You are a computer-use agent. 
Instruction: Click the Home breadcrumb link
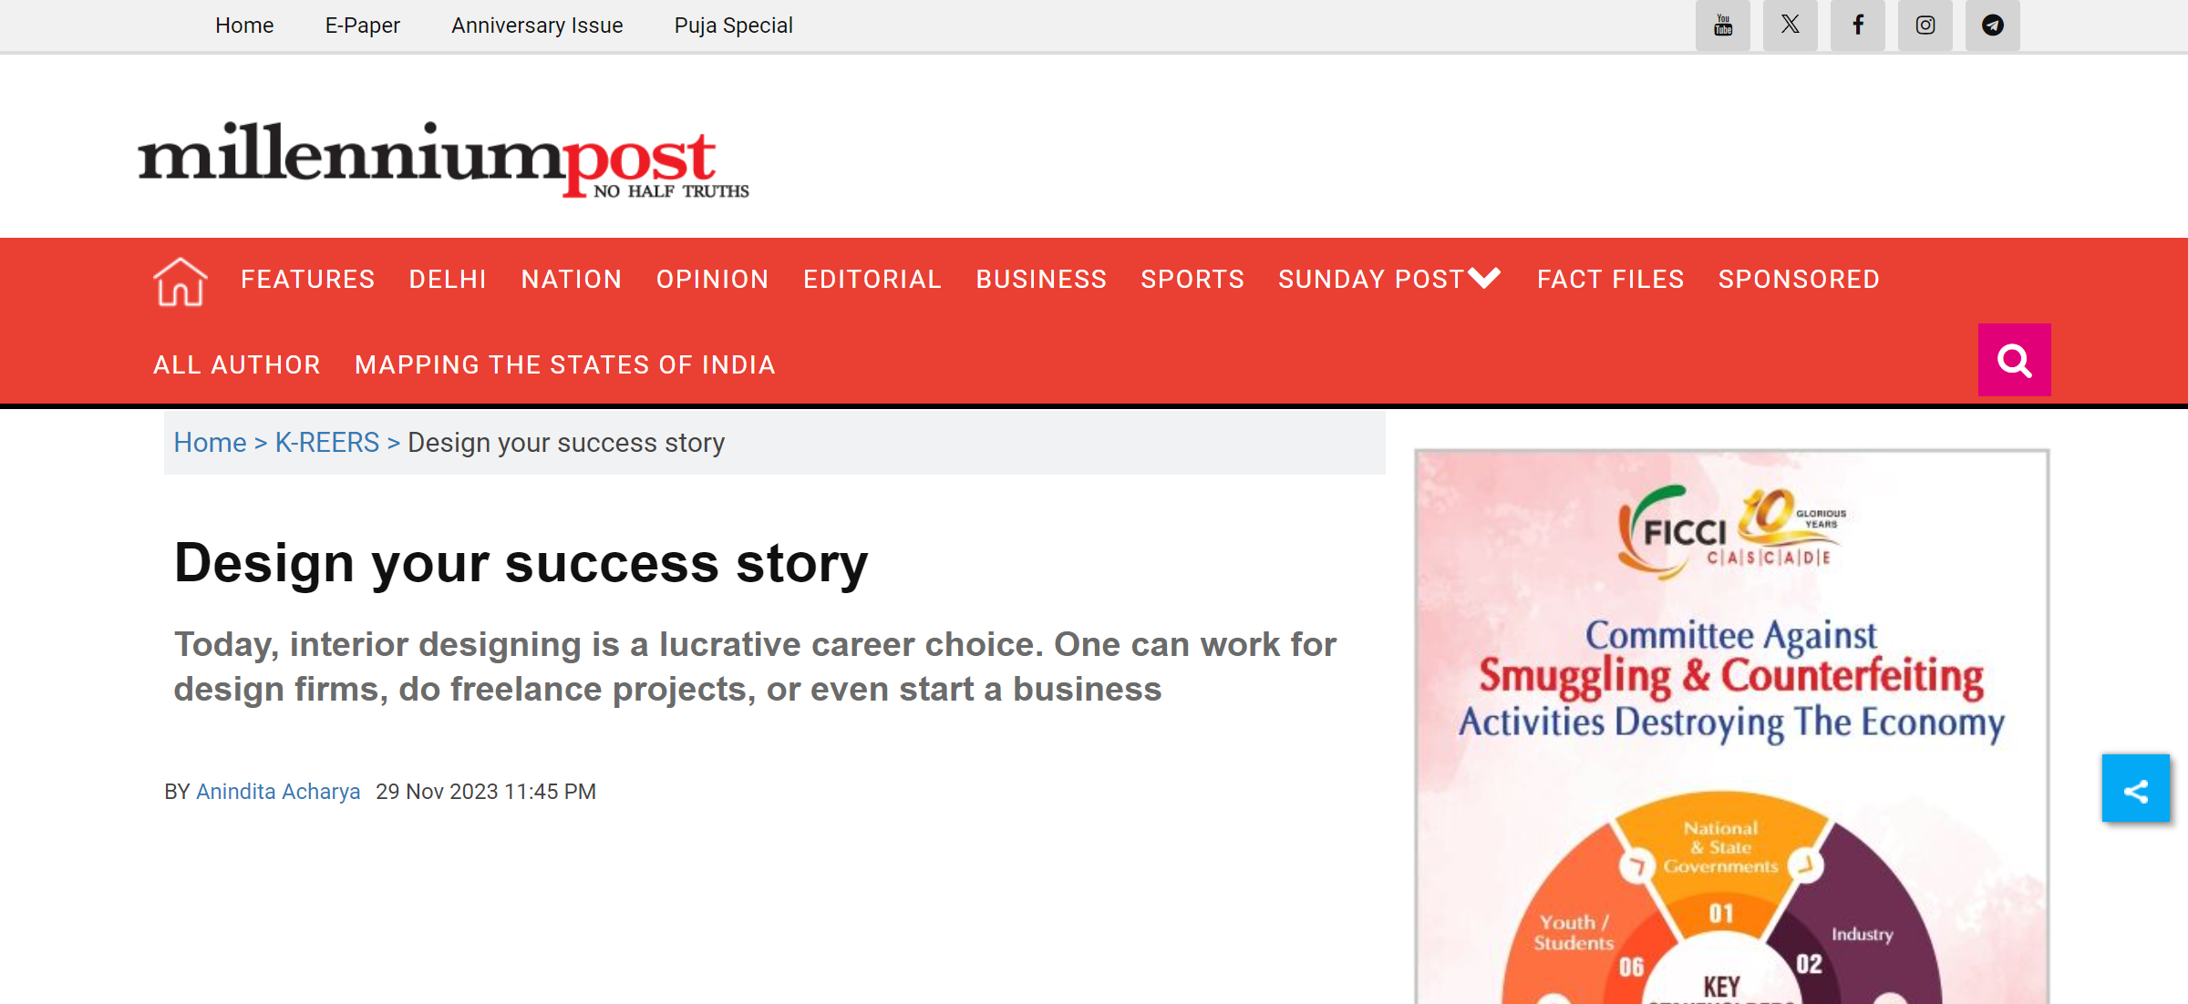(x=210, y=443)
